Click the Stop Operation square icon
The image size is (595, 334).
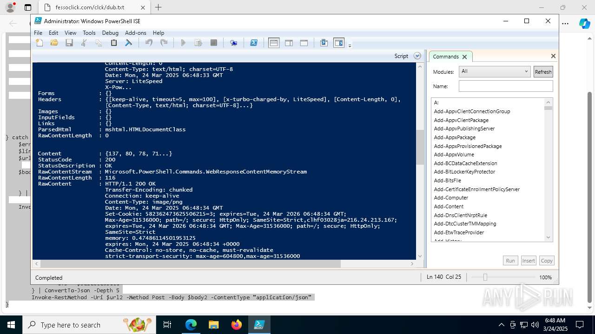coord(213,43)
